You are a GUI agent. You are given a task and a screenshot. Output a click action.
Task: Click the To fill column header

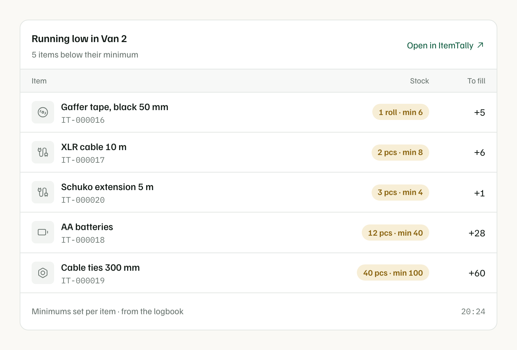[x=476, y=81]
